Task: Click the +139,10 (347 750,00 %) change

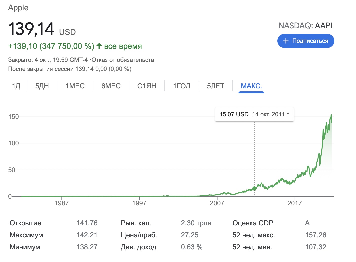Action: point(51,46)
